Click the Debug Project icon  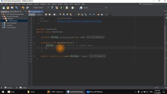point(67,8)
